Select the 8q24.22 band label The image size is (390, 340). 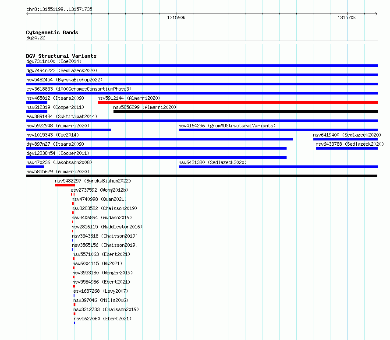click(35, 38)
